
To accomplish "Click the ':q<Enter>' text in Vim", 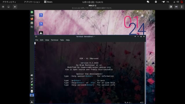I will click(x=76, y=81).
